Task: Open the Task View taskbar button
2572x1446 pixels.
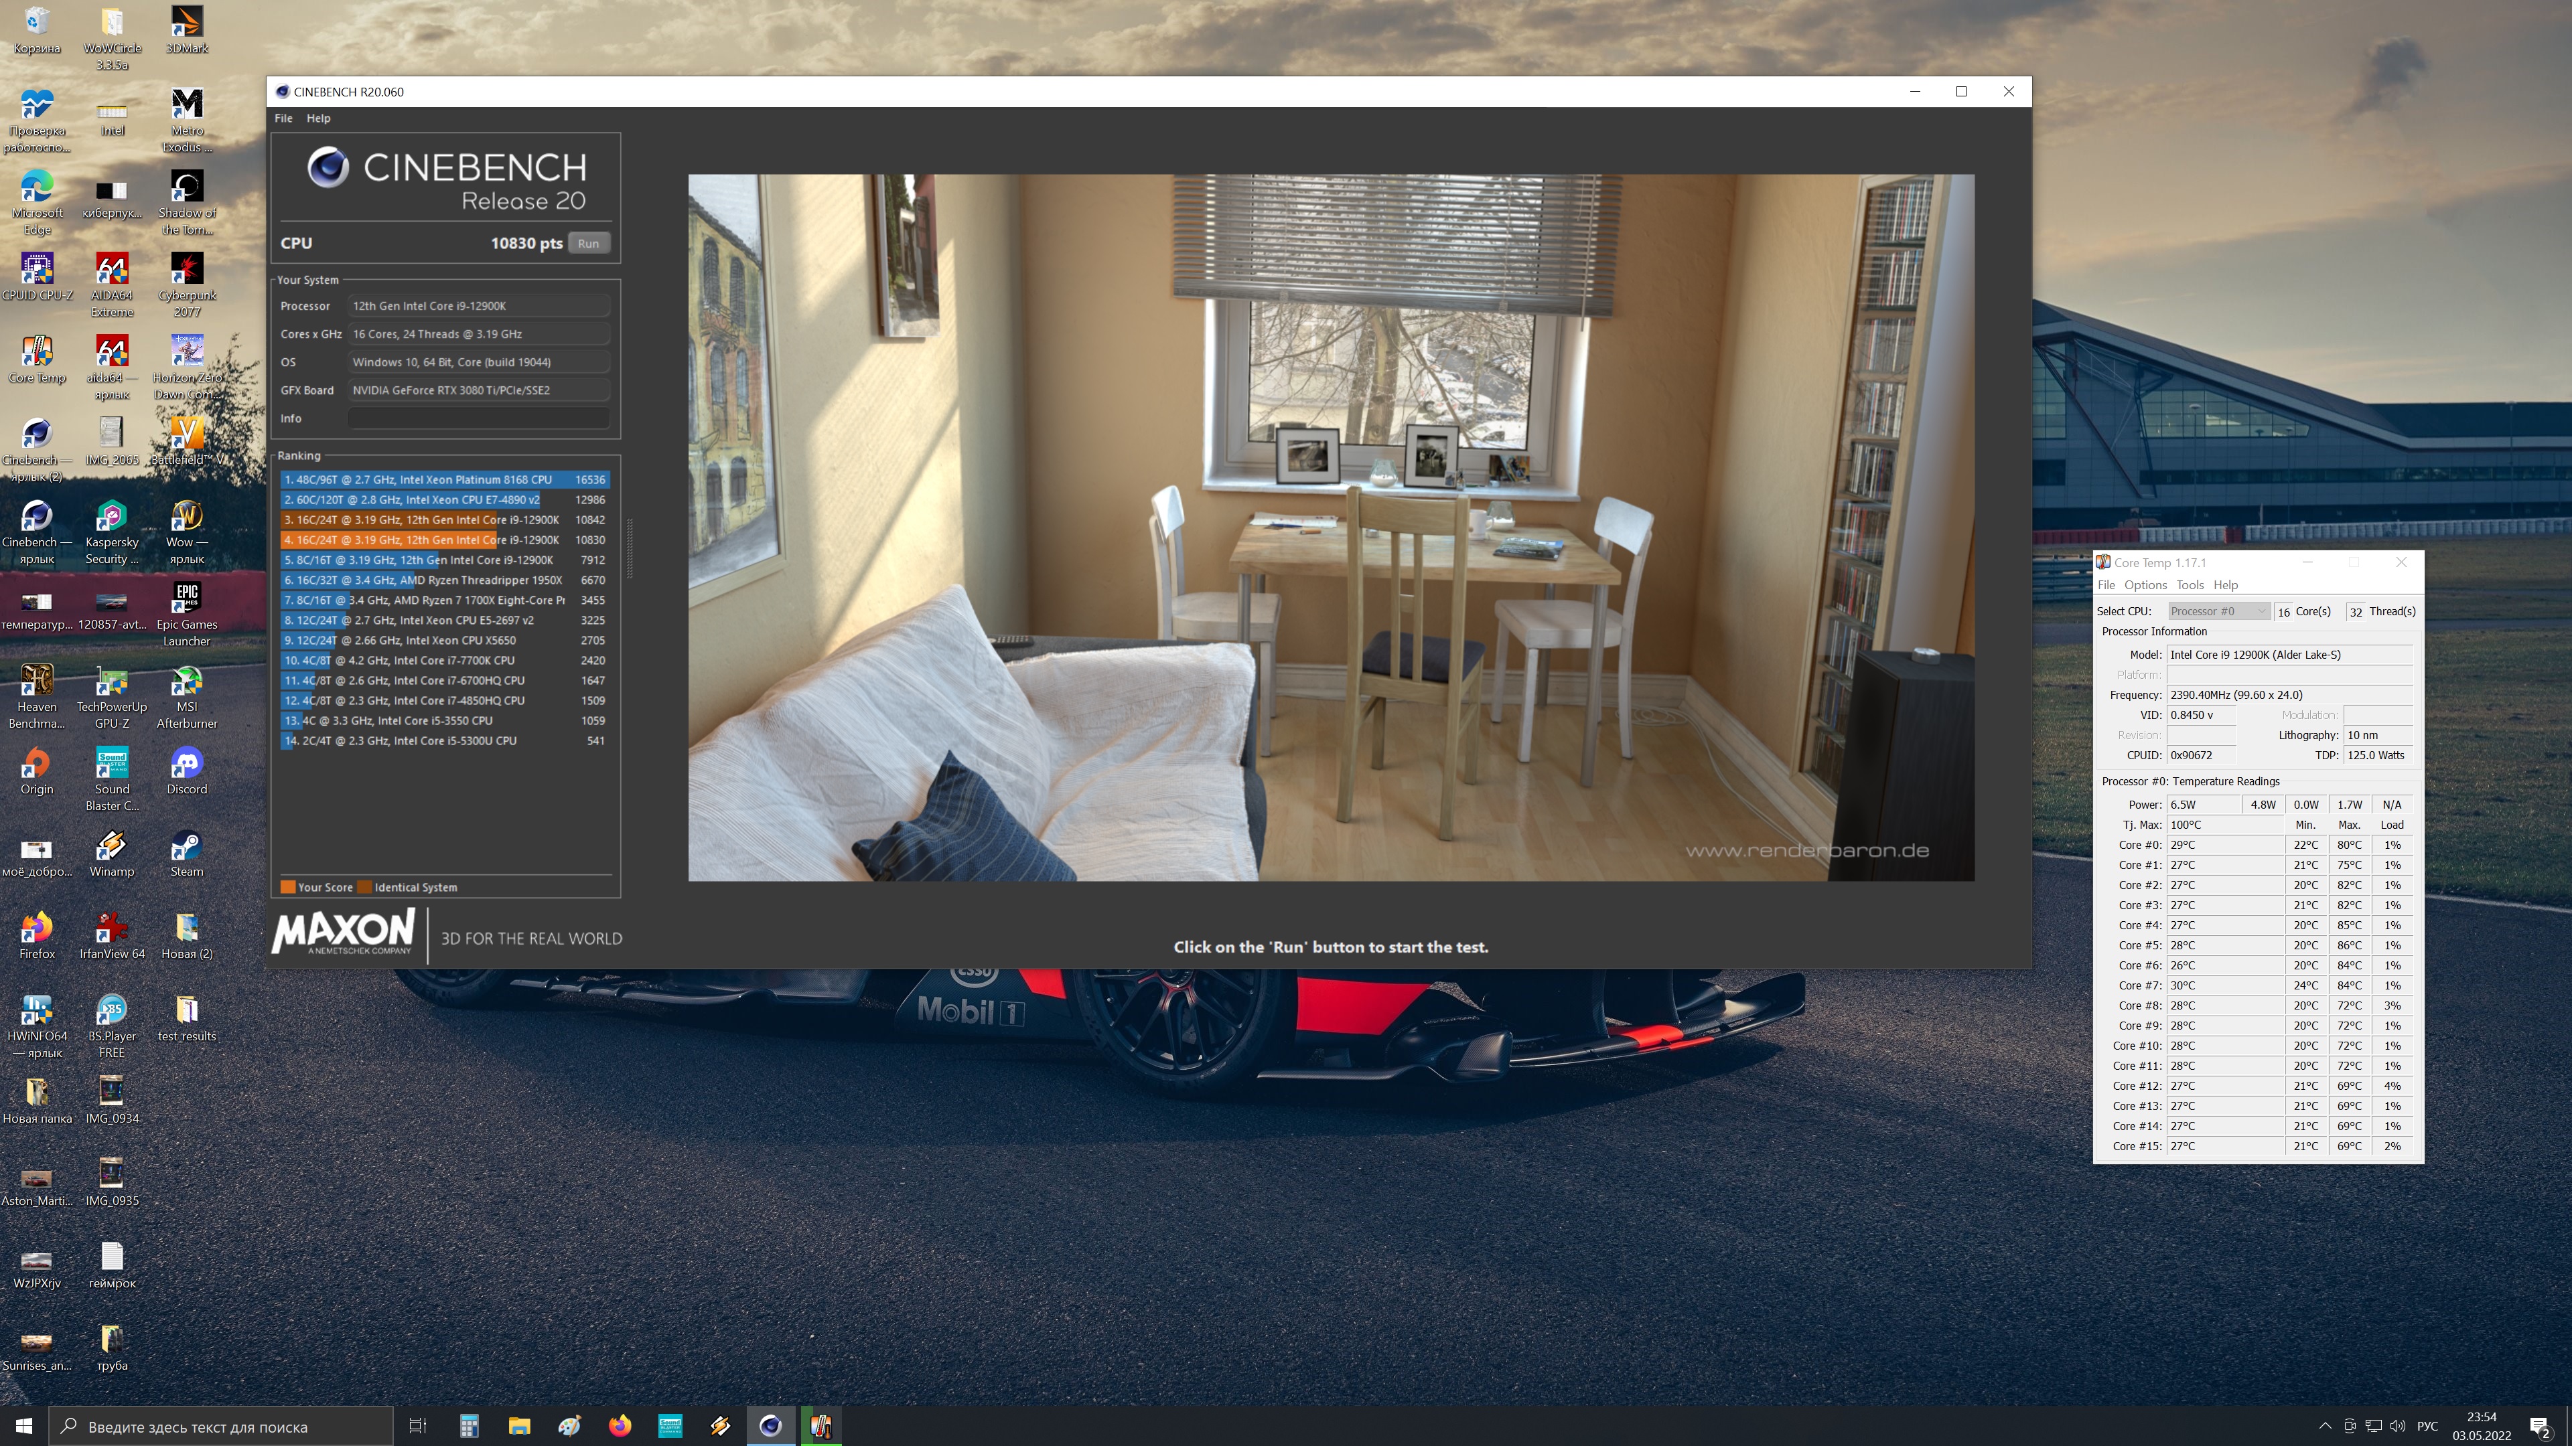Action: pos(419,1426)
